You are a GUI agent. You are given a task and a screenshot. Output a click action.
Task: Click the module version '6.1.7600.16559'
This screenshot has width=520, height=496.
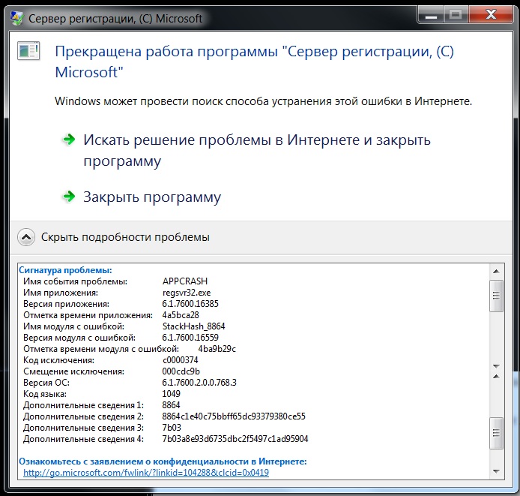click(190, 338)
